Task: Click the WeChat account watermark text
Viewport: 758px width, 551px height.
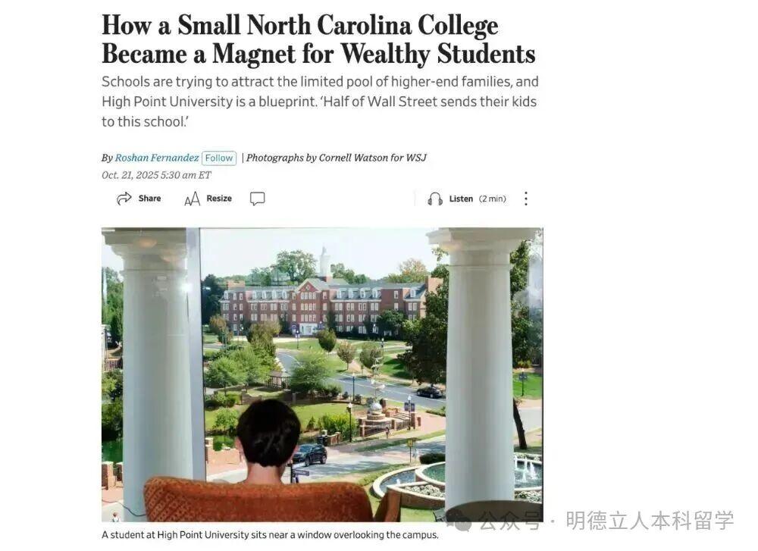Action: click(x=607, y=521)
